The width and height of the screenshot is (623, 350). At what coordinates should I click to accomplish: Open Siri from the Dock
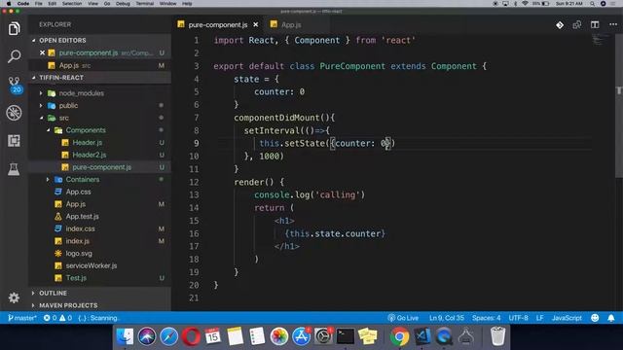pos(147,336)
